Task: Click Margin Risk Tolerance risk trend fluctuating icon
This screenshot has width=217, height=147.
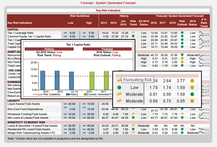Action: coord(133,133)
